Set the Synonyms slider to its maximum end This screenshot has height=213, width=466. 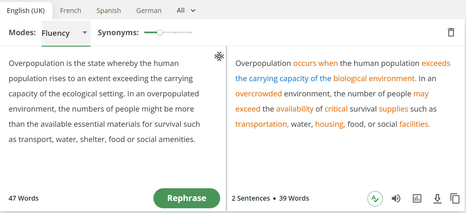191,32
